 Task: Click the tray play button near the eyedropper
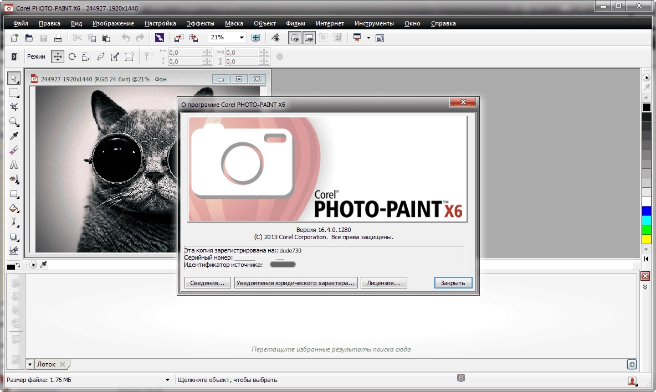click(x=33, y=265)
